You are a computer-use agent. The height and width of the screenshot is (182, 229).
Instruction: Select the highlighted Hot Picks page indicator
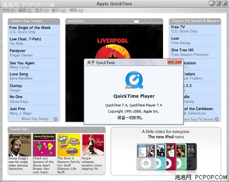click(136, 21)
